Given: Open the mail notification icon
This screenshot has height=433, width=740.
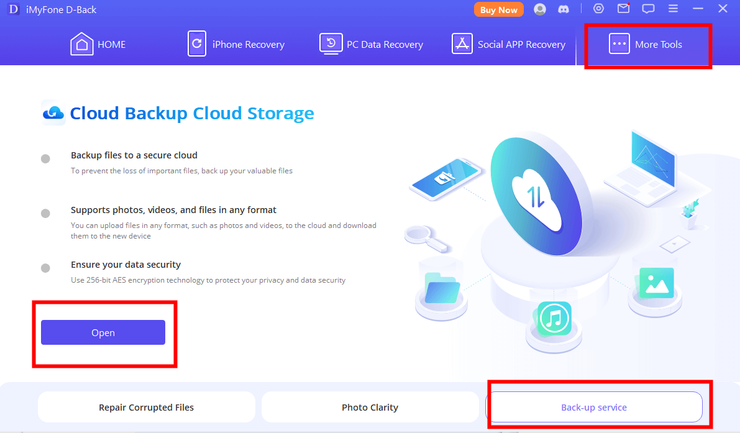Looking at the screenshot, I should pos(623,9).
